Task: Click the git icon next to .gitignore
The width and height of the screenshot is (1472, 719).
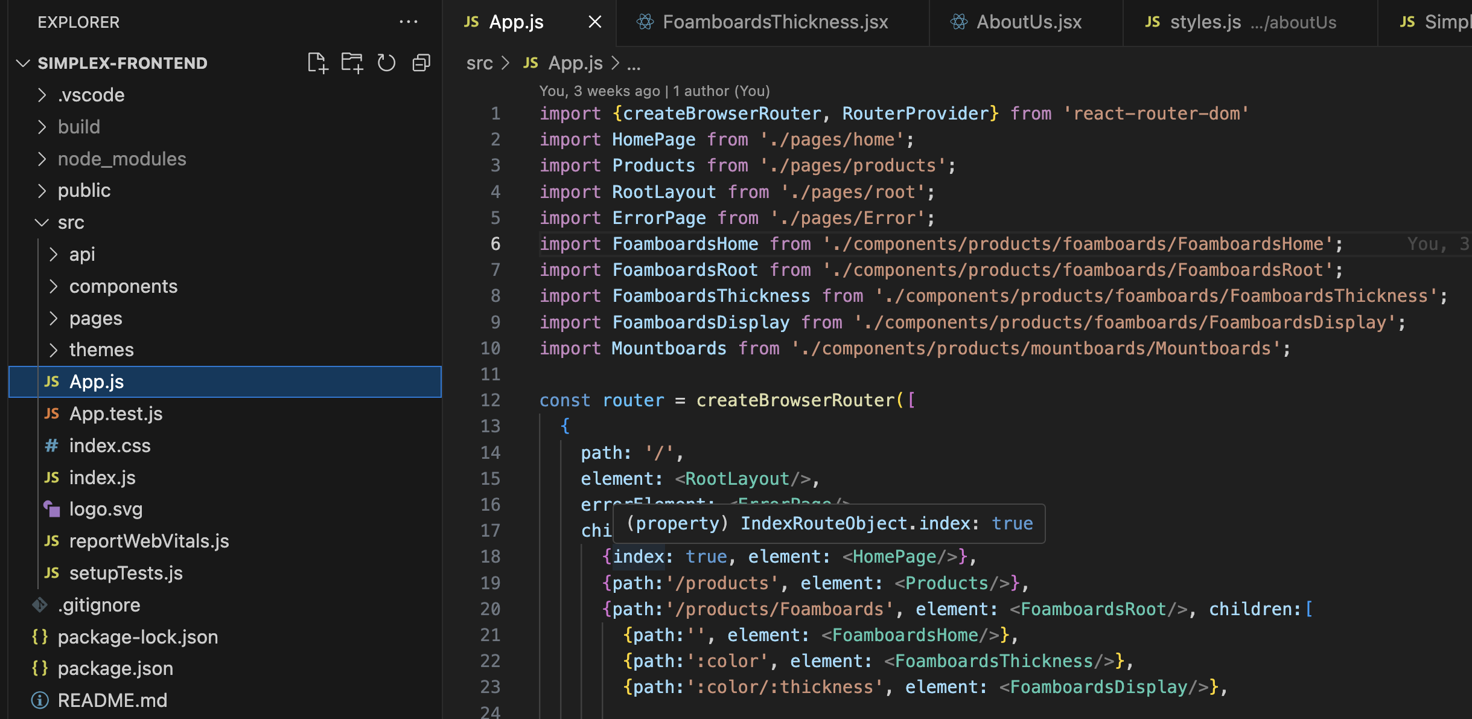Action: pos(40,605)
